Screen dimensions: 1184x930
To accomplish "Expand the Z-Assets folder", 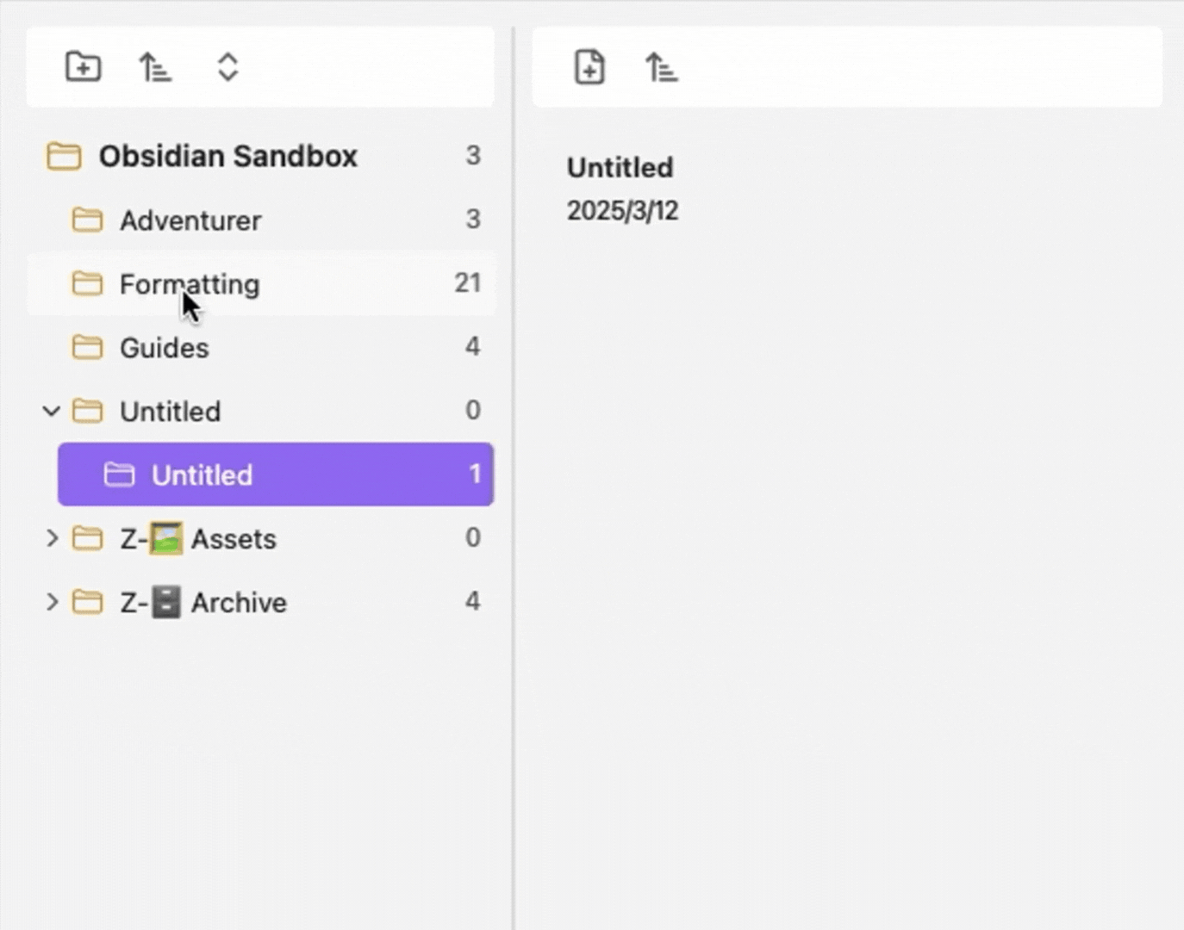I will pyautogui.click(x=52, y=538).
